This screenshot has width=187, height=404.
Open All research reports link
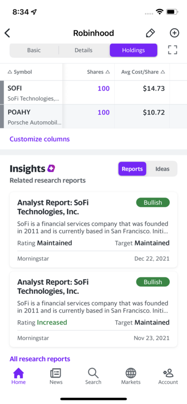[x=40, y=359]
